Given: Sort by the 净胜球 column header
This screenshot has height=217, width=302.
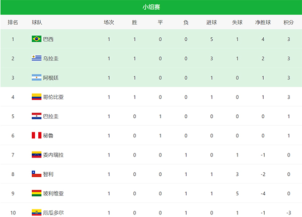Looking at the screenshot, I should pyautogui.click(x=263, y=23).
